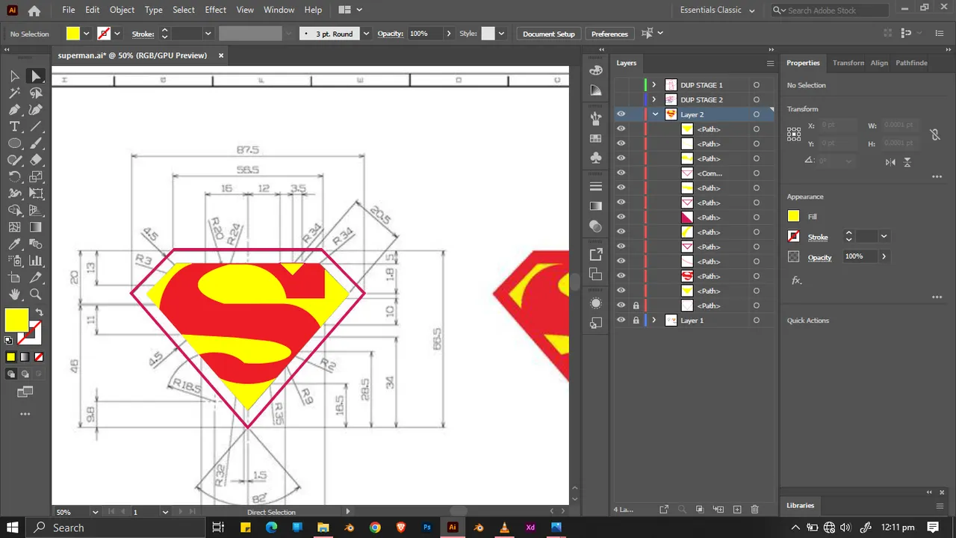Swap fill and stroke colors
956x538 pixels.
(x=39, y=312)
